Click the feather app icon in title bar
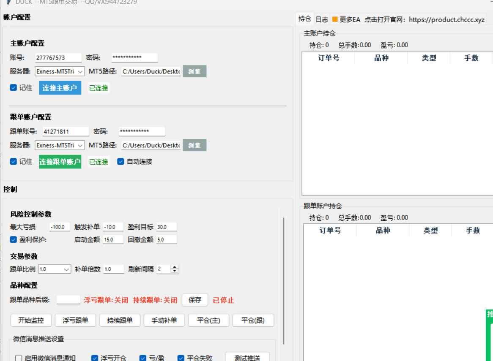This screenshot has height=361, width=493. [8, 2]
